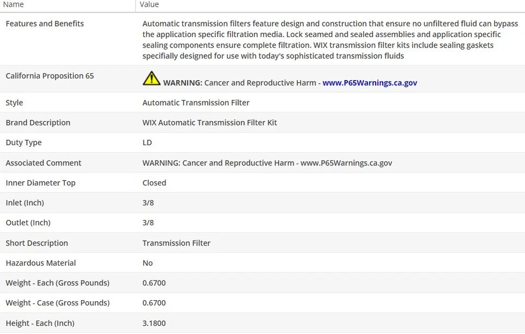Select Weight - Case (Gross Pounds) label
Image resolution: width=525 pixels, height=334 pixels.
(57, 303)
